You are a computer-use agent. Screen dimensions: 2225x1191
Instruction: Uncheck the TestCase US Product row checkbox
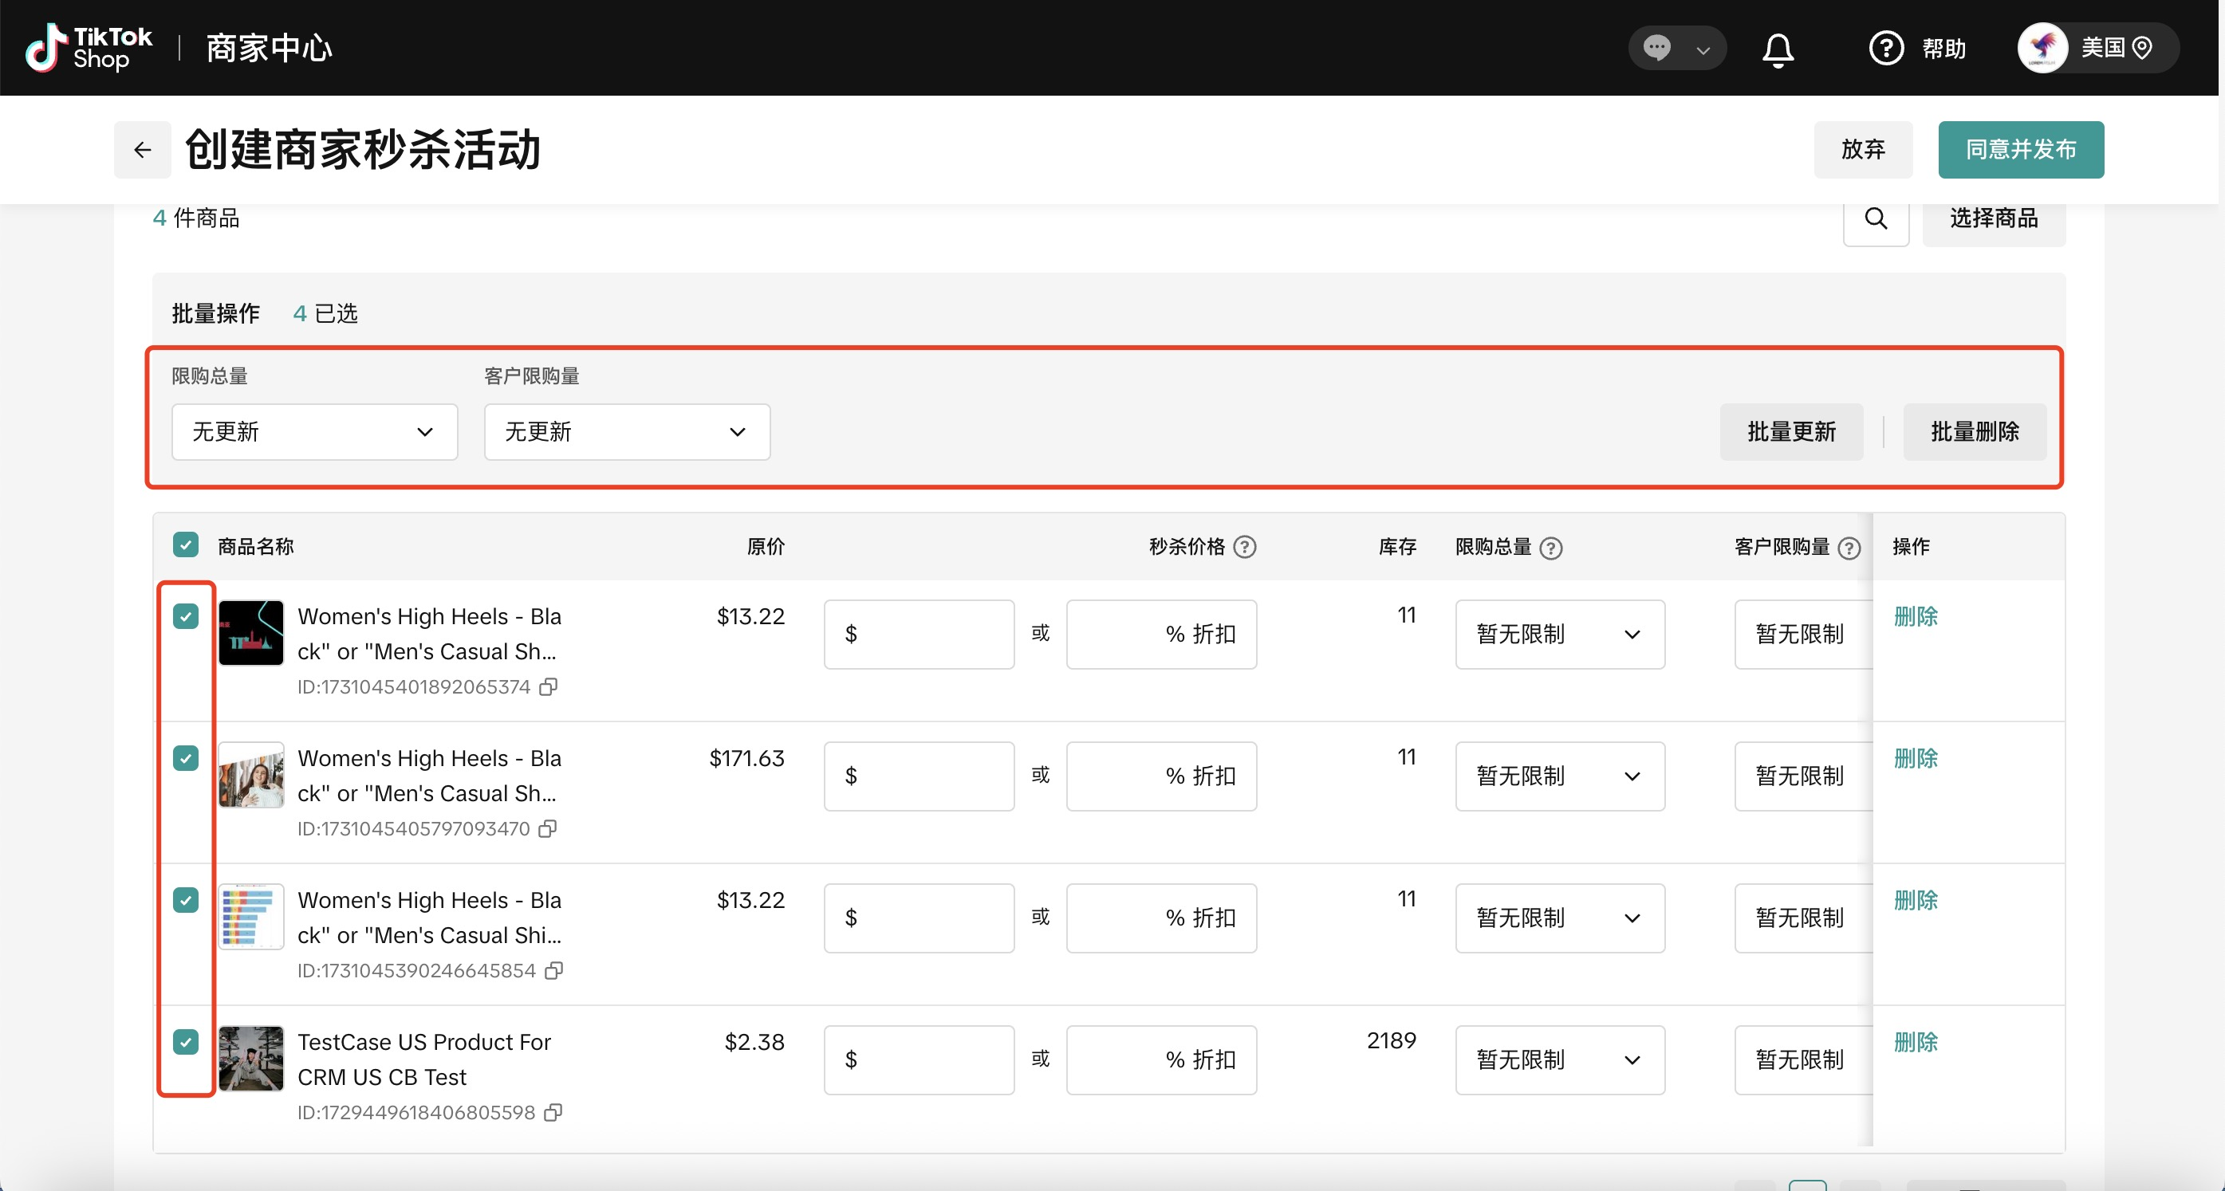[186, 1042]
